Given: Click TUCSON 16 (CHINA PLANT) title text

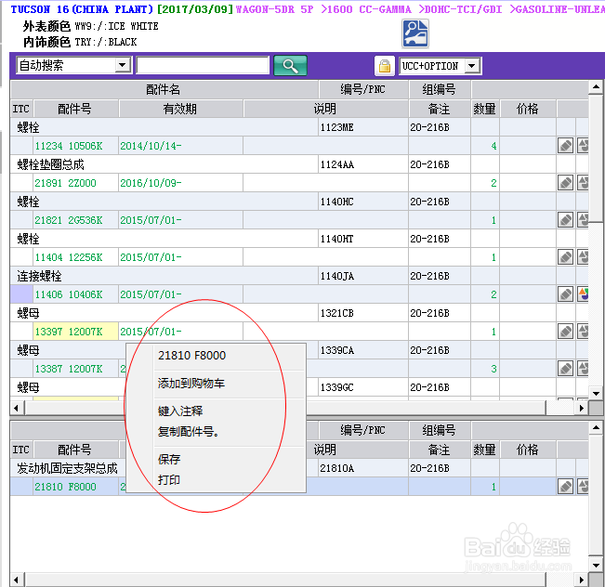Looking at the screenshot, I should click(x=82, y=9).
